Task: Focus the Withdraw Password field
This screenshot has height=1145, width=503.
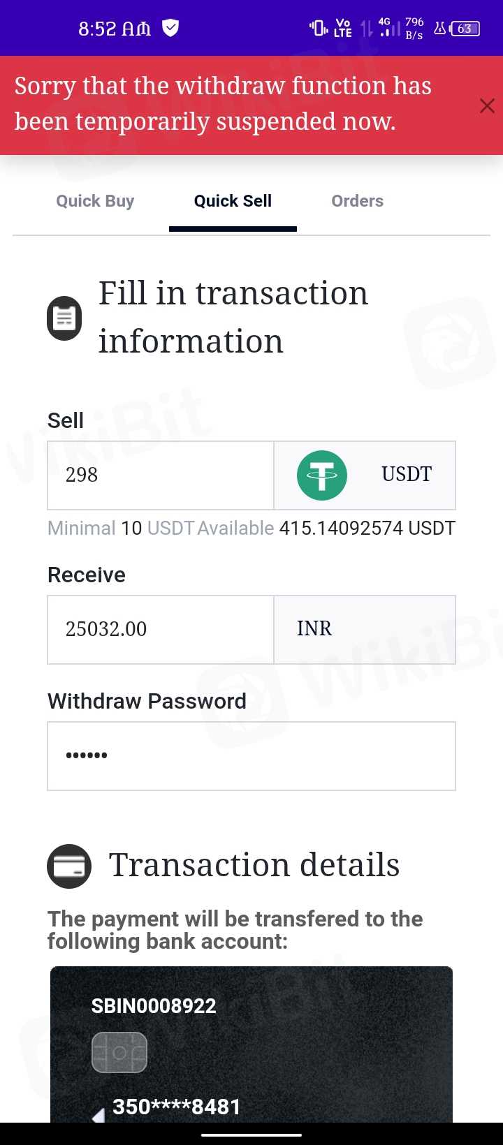Action: (x=251, y=756)
